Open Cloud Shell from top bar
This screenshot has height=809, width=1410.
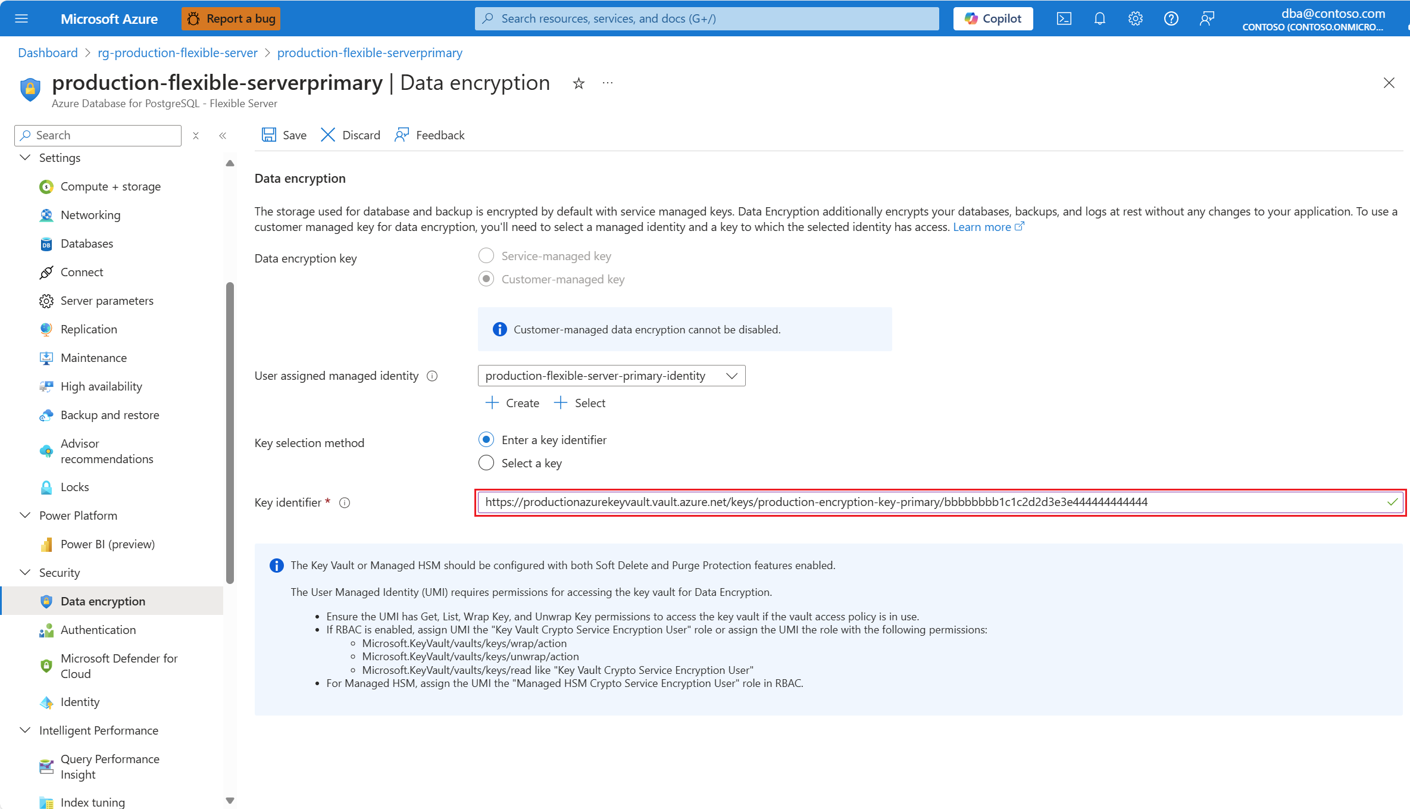point(1064,18)
